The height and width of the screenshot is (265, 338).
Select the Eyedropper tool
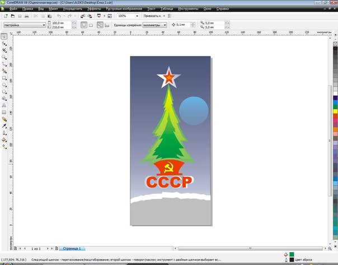[4, 126]
